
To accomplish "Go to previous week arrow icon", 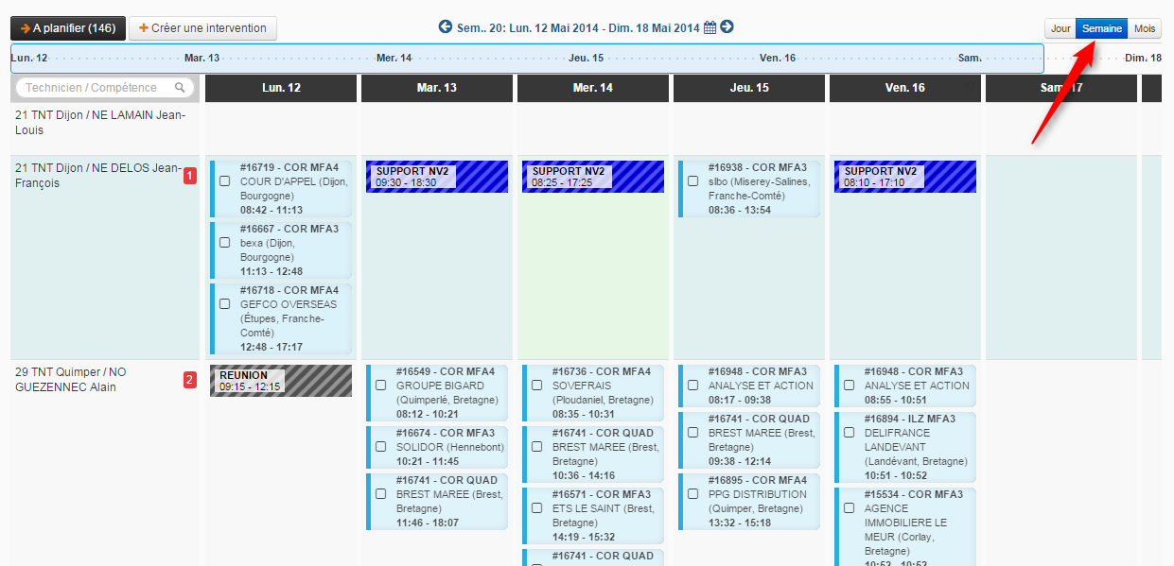I will pos(446,27).
